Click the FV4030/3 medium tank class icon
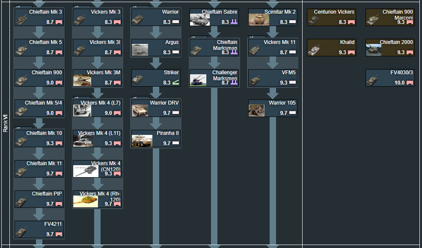The image size is (422, 248). pyautogui.click(x=410, y=83)
